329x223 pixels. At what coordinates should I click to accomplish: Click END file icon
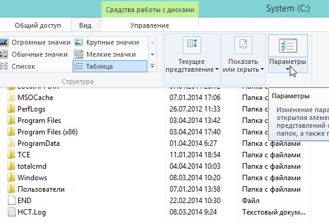coord(11,200)
